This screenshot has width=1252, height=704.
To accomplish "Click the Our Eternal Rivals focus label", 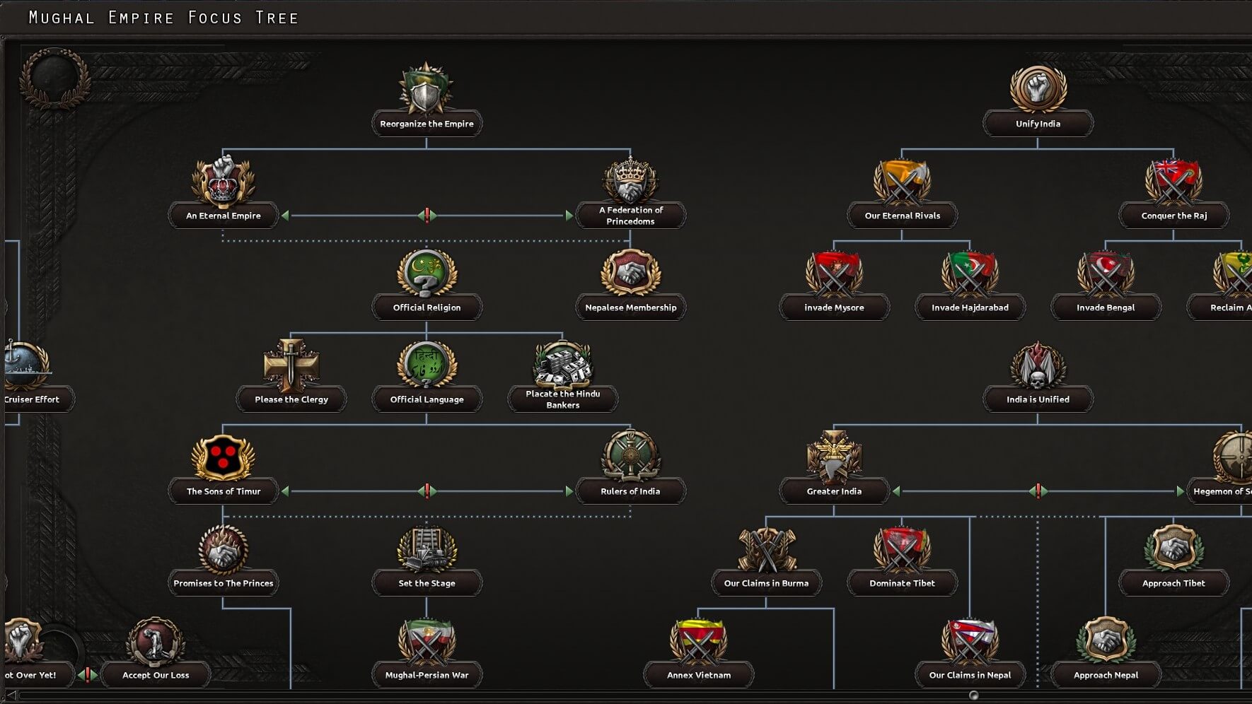I will (x=902, y=216).
